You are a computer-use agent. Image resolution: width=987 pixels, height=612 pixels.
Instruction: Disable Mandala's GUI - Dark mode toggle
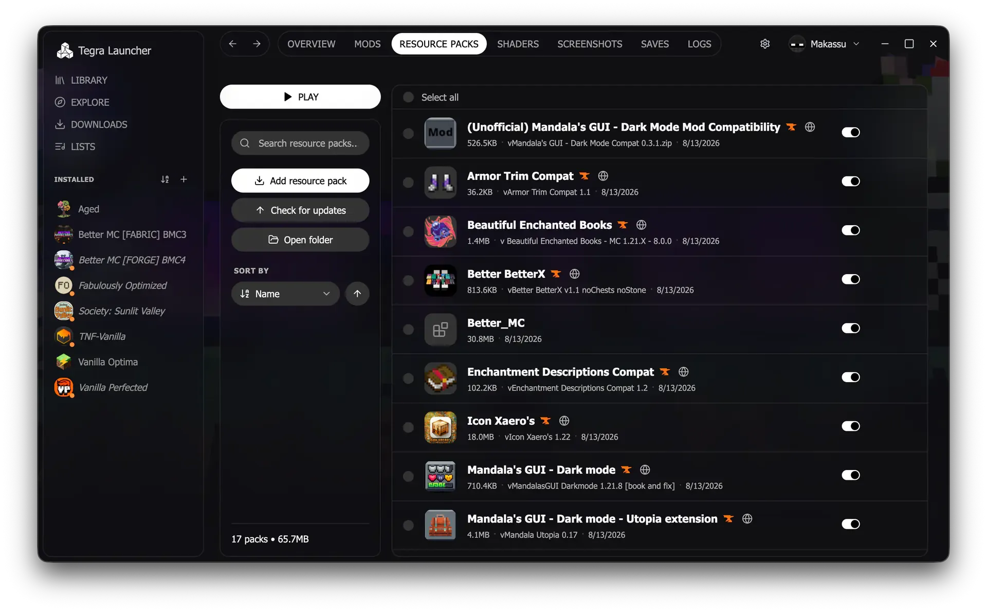pyautogui.click(x=851, y=475)
